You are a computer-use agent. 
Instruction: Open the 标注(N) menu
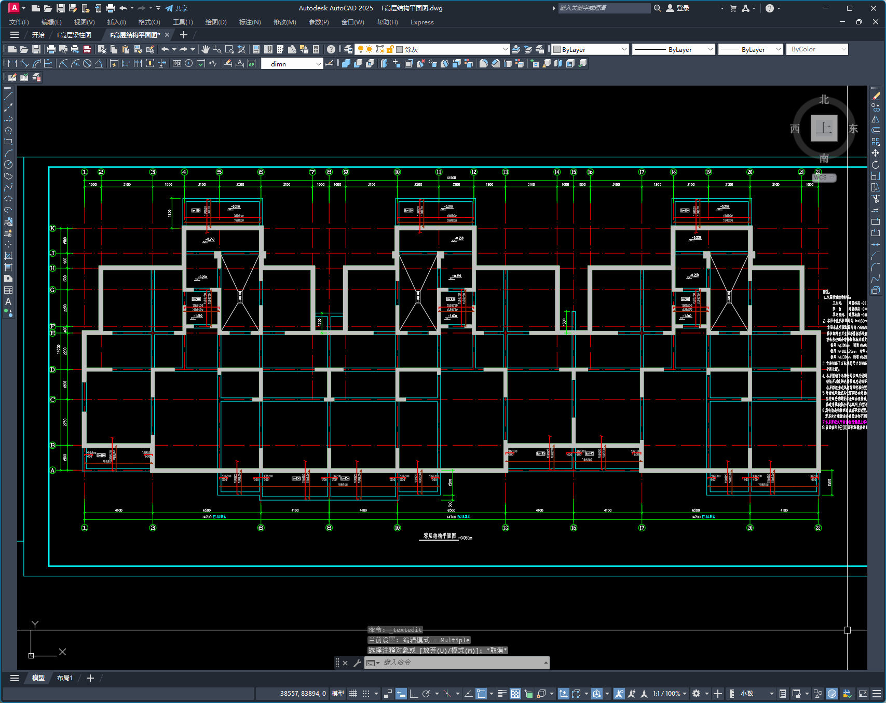tap(250, 22)
